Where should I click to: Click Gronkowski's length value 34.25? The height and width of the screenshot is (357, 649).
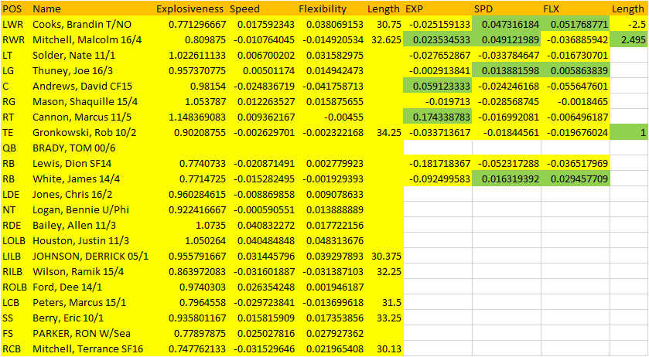pyautogui.click(x=388, y=133)
